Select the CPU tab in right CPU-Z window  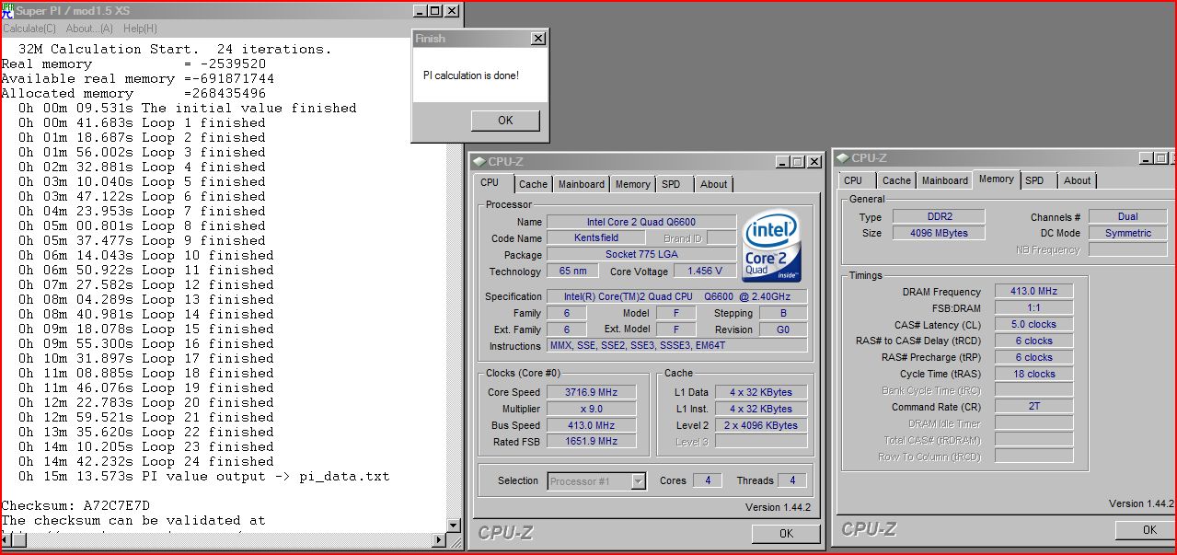(x=853, y=181)
